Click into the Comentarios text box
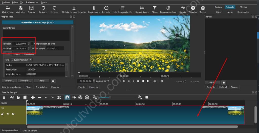259x133 pixels. tap(36, 35)
